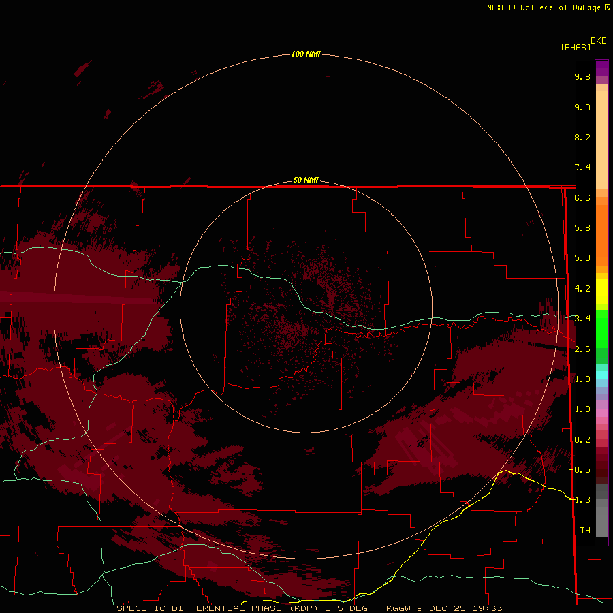613x613 pixels.
Task: Click the 9.0 value on the scale
Action: click(582, 107)
